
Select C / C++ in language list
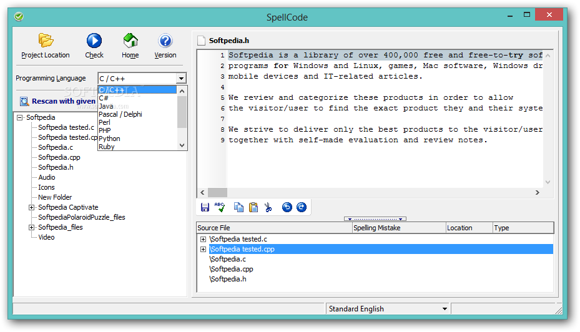coord(137,90)
